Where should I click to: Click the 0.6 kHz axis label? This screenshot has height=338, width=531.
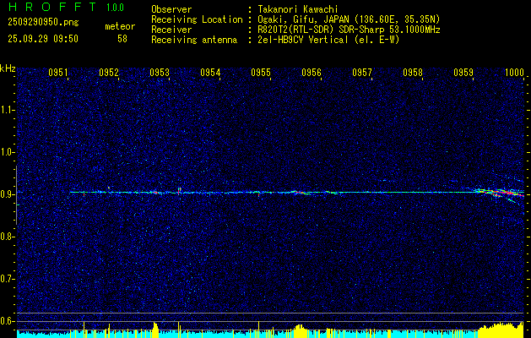click(7, 321)
